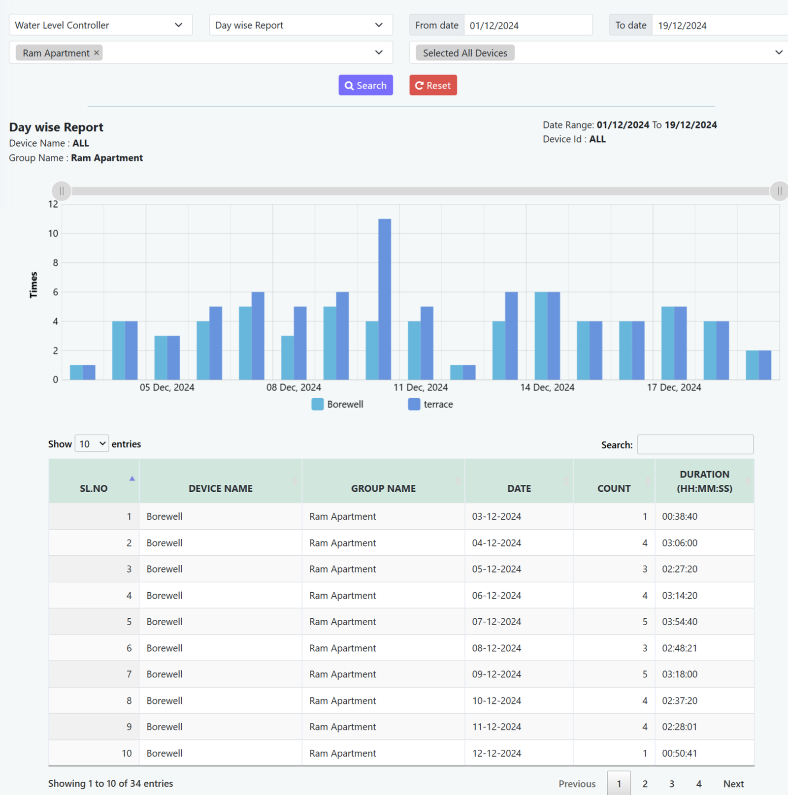Sort by the SL.NO column arrow
This screenshot has height=795, width=788.
pos(131,478)
